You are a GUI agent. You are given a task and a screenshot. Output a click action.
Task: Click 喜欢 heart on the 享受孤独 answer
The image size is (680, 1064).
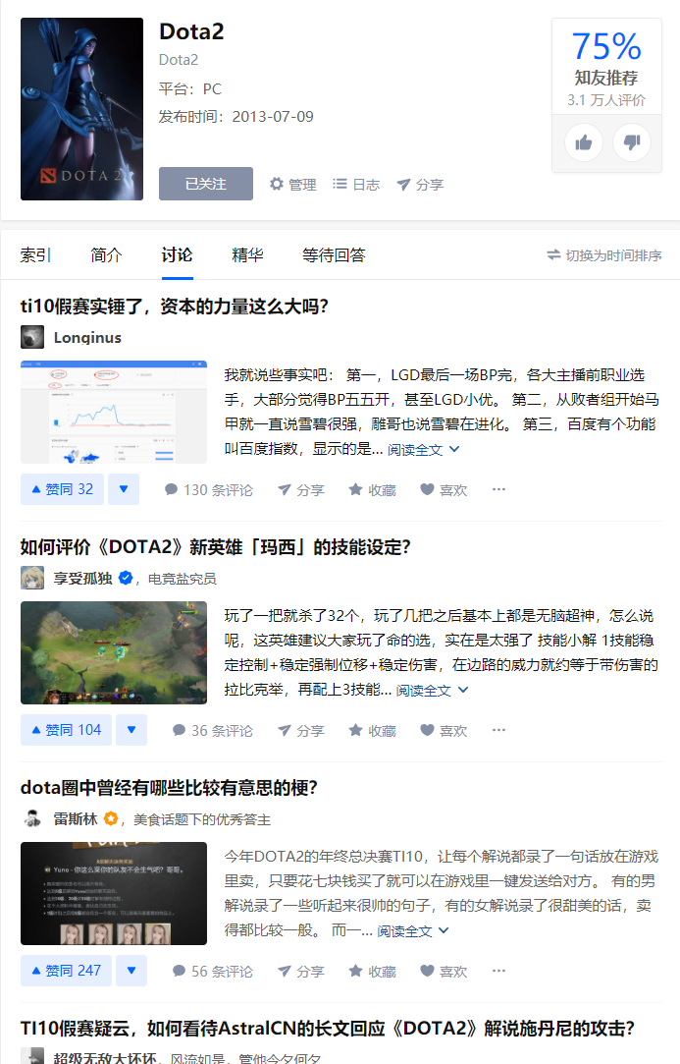pyautogui.click(x=445, y=731)
